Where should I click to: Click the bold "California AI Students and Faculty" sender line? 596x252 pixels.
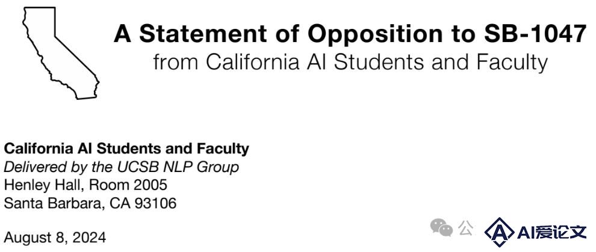126,149
